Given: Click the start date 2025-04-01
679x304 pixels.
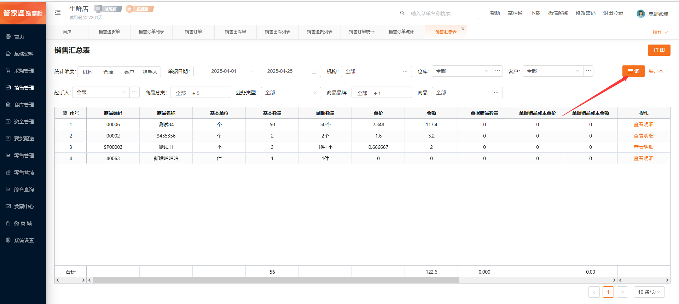Looking at the screenshot, I should pyautogui.click(x=224, y=71).
